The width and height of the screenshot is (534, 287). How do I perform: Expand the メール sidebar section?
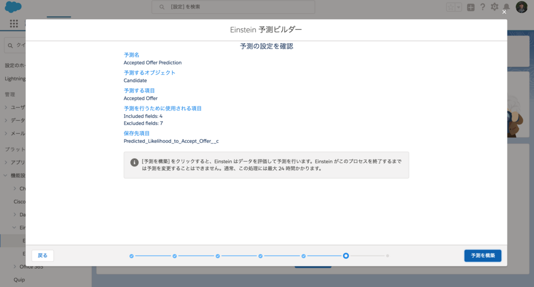point(6,133)
